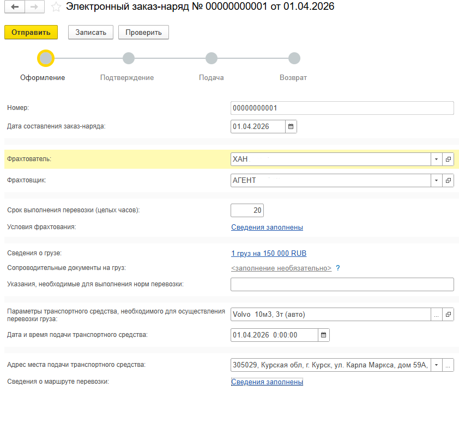
Task: Select the Возврат stage marker
Action: [294, 58]
